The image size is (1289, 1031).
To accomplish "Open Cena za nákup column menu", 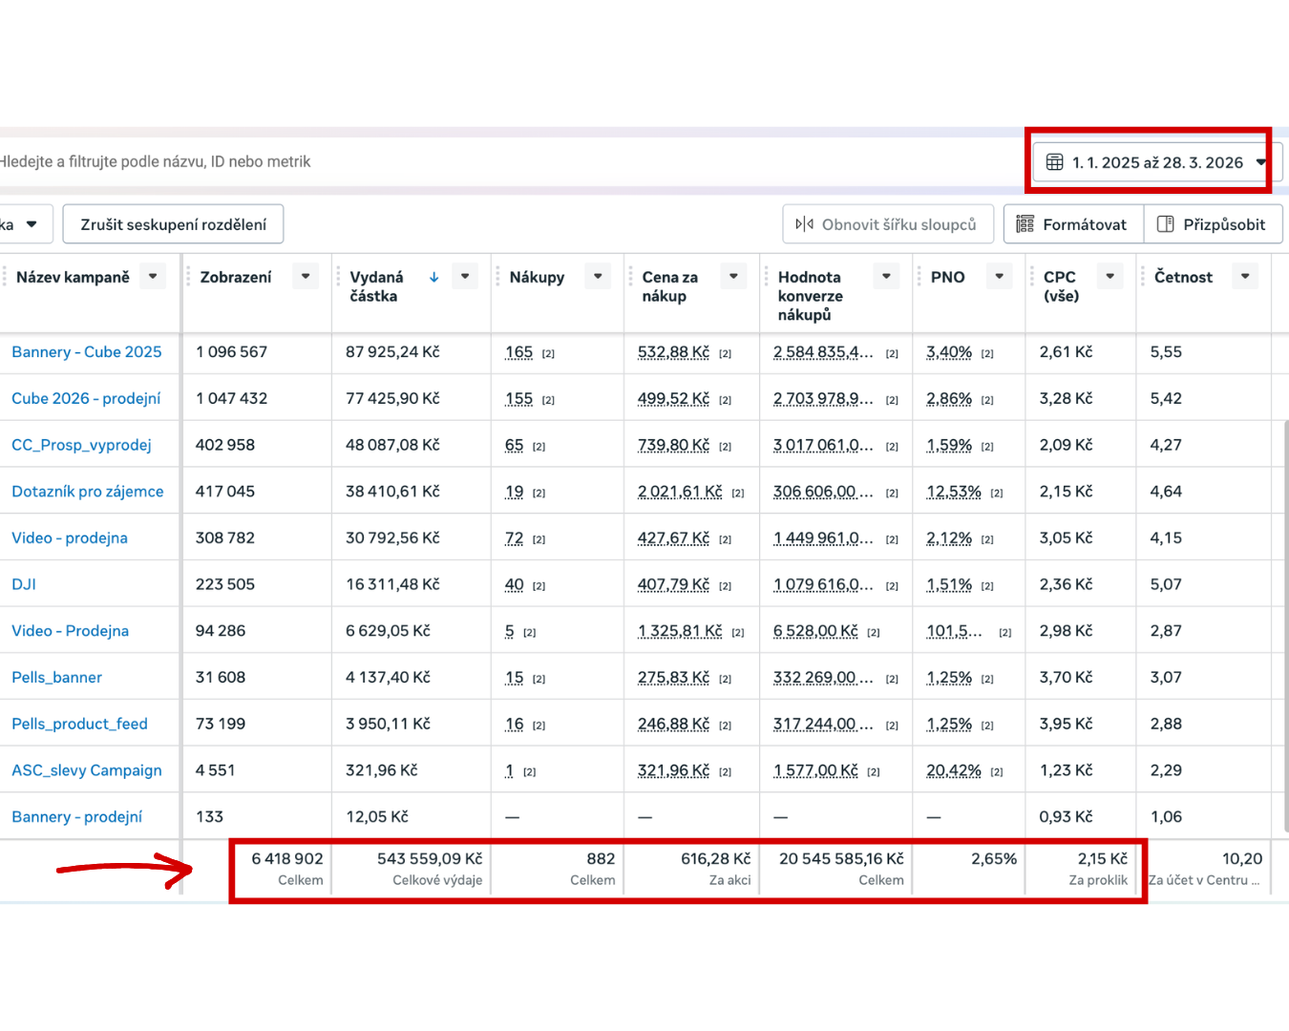I will point(733,277).
